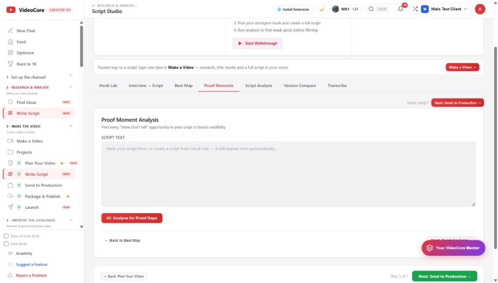Image resolution: width=498 pixels, height=283 pixels.
Task: Open the Beat Map tab
Action: [x=184, y=86]
